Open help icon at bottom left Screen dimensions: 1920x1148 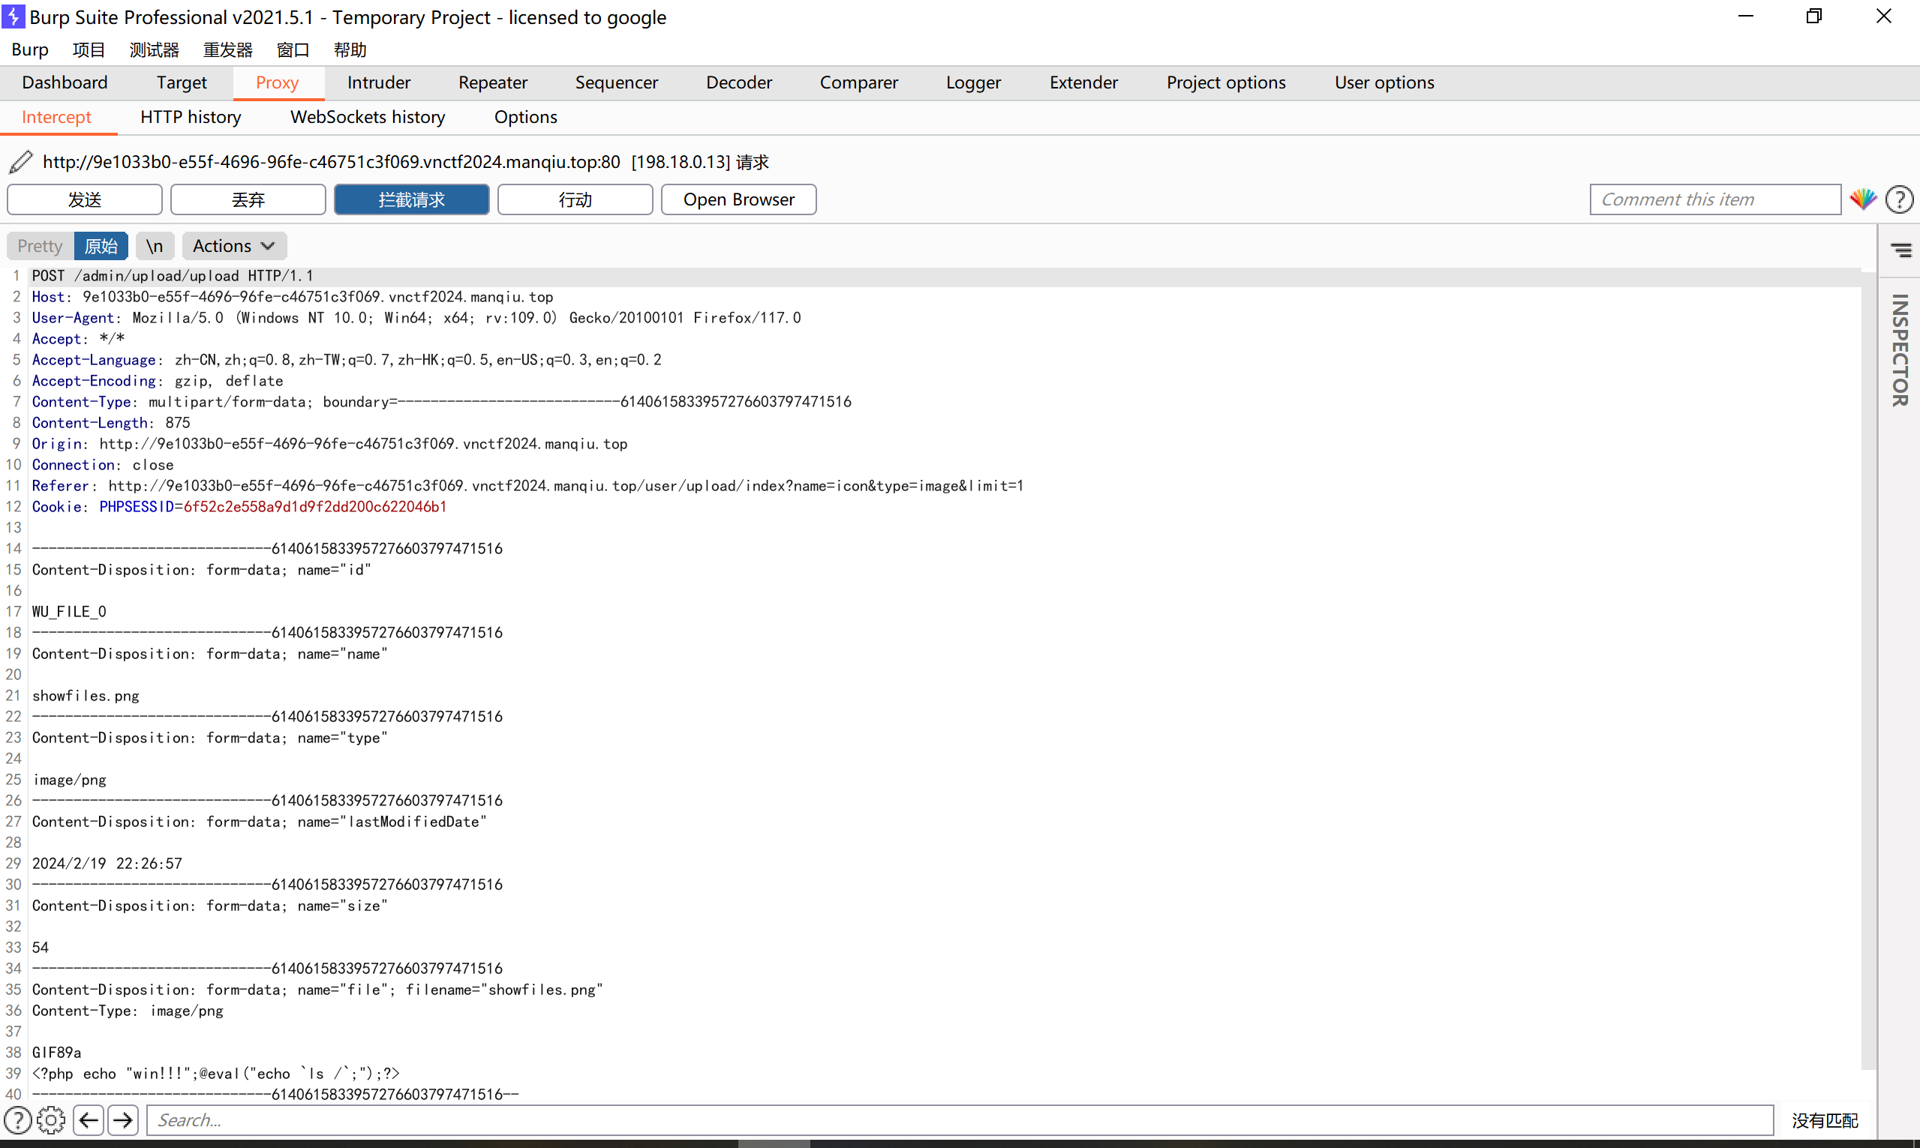tap(18, 1120)
